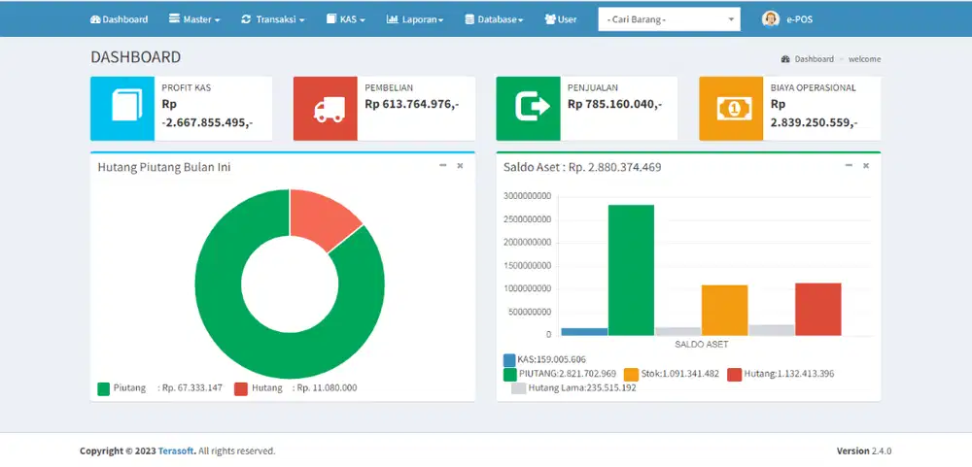The height and width of the screenshot is (467, 972).
Task: Toggle the Piutang green legend swatch
Action: [x=103, y=388]
